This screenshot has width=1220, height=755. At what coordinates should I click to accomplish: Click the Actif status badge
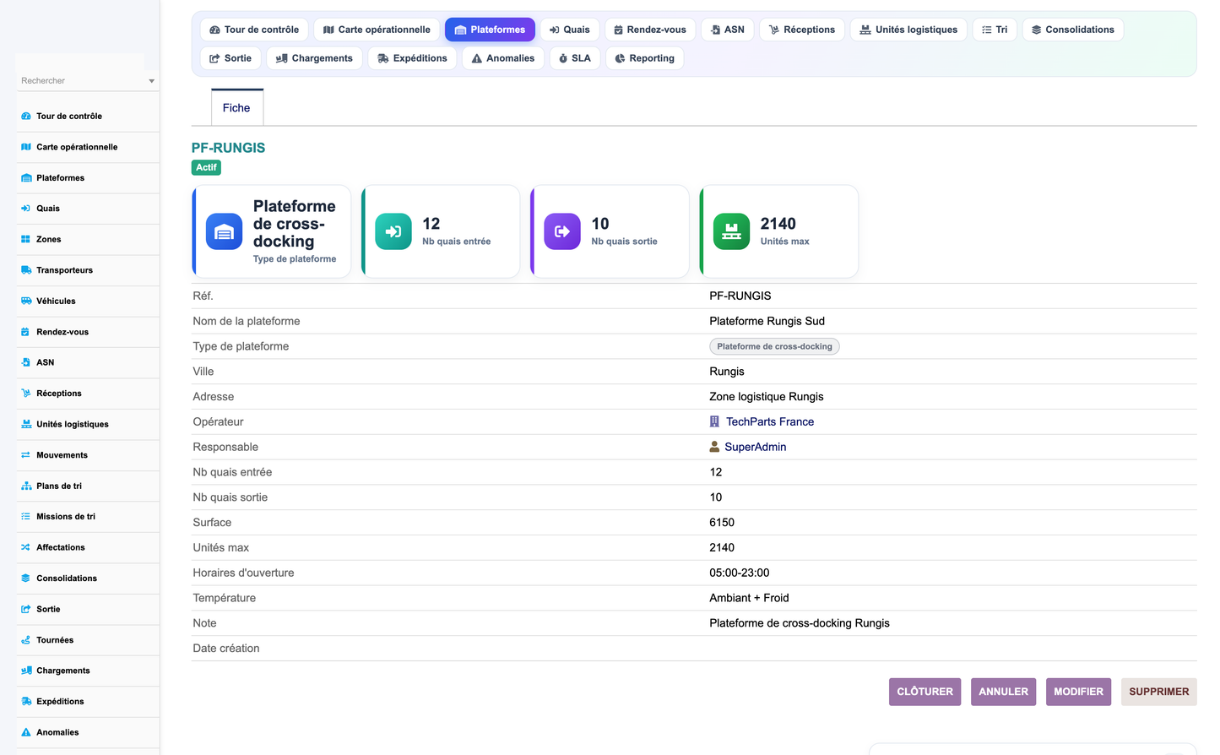[206, 167]
